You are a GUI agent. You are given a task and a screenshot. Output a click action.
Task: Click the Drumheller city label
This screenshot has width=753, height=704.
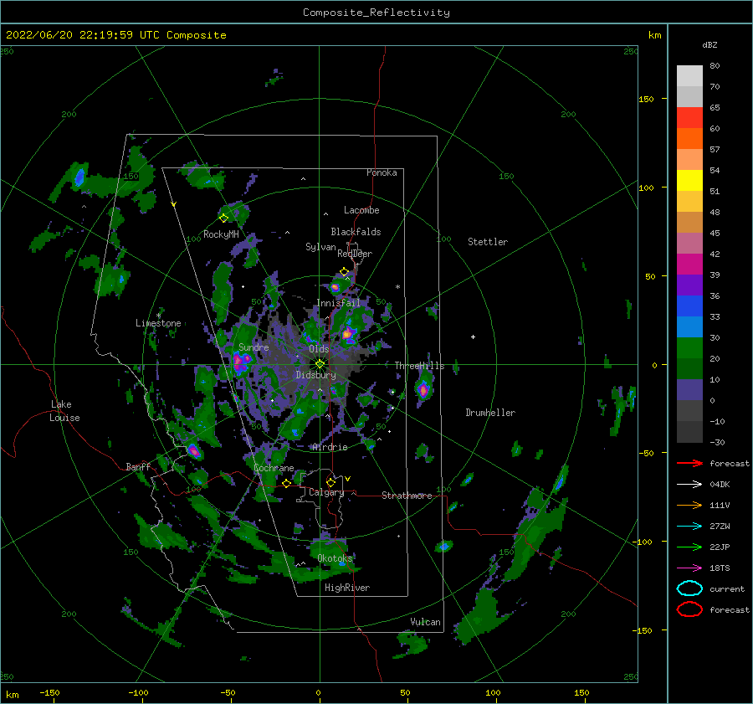pyautogui.click(x=489, y=413)
